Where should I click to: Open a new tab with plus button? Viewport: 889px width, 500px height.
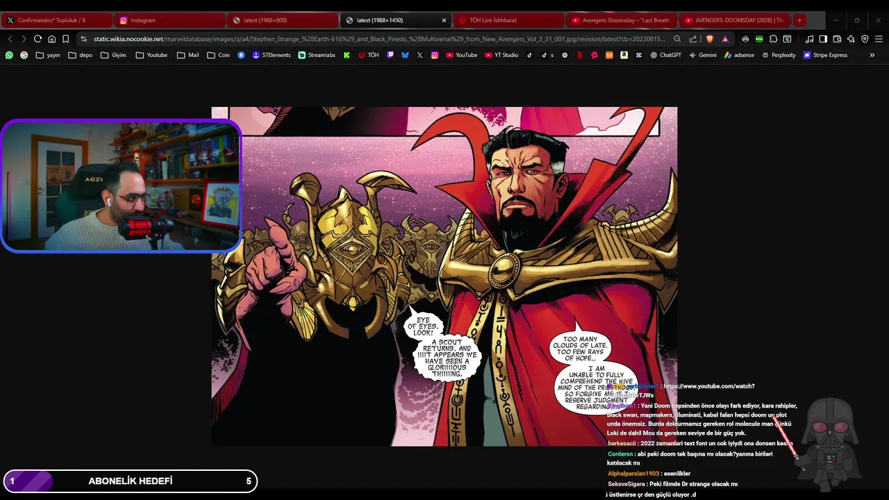(799, 20)
